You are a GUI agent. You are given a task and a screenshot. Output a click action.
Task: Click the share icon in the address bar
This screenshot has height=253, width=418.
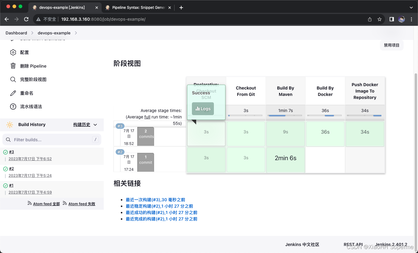pyautogui.click(x=370, y=19)
